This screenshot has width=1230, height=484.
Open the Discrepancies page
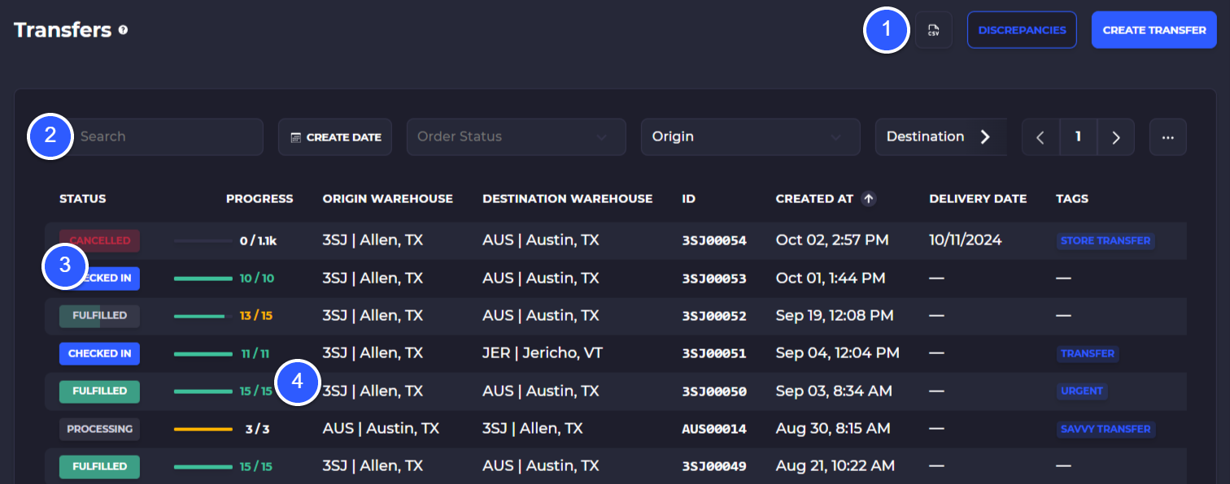click(1022, 30)
